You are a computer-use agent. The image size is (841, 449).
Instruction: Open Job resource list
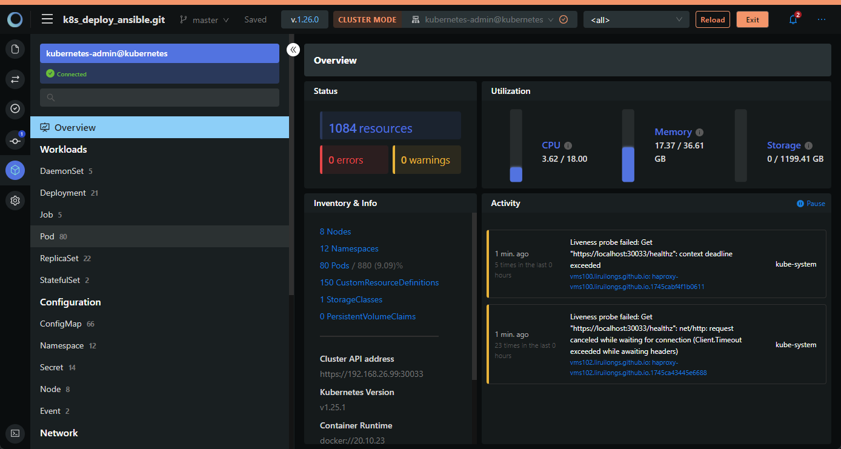tap(159, 215)
